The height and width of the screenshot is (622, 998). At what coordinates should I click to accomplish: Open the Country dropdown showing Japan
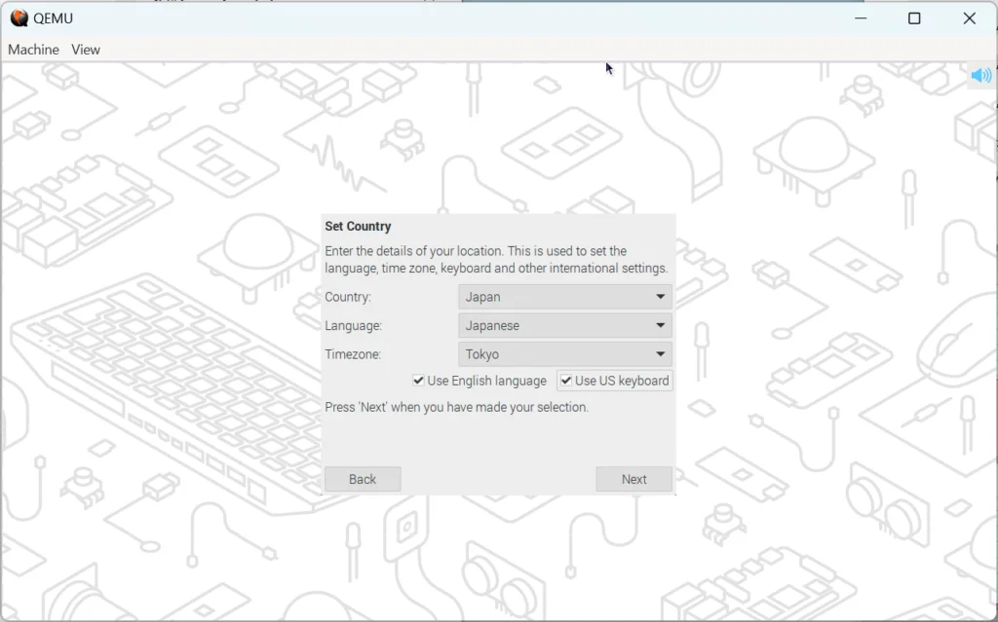[564, 297]
